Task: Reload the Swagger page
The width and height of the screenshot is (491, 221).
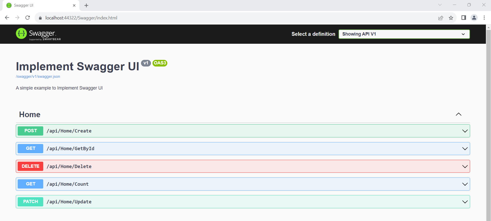Action: click(x=28, y=18)
